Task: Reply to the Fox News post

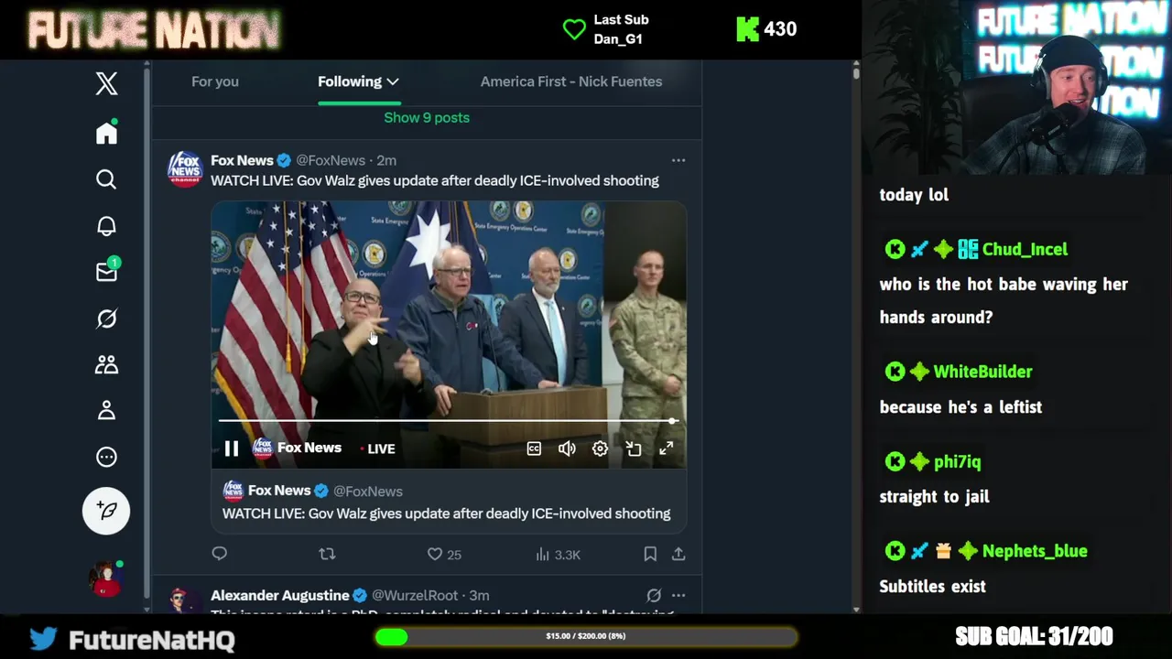Action: pos(219,554)
